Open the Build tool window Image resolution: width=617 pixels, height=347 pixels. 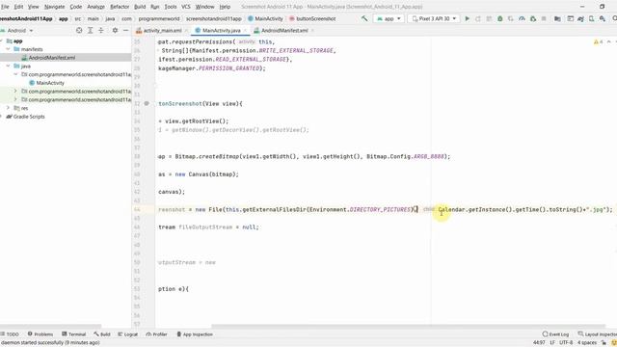click(x=102, y=334)
